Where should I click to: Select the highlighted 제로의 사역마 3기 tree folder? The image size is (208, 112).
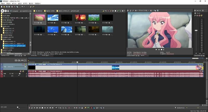click(x=15, y=46)
